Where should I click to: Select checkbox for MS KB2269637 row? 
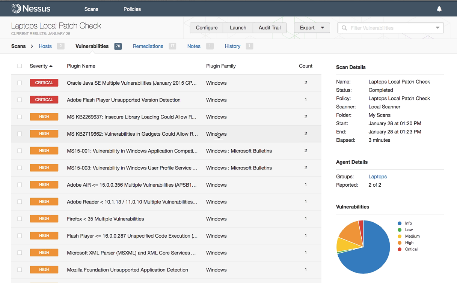[20, 117]
